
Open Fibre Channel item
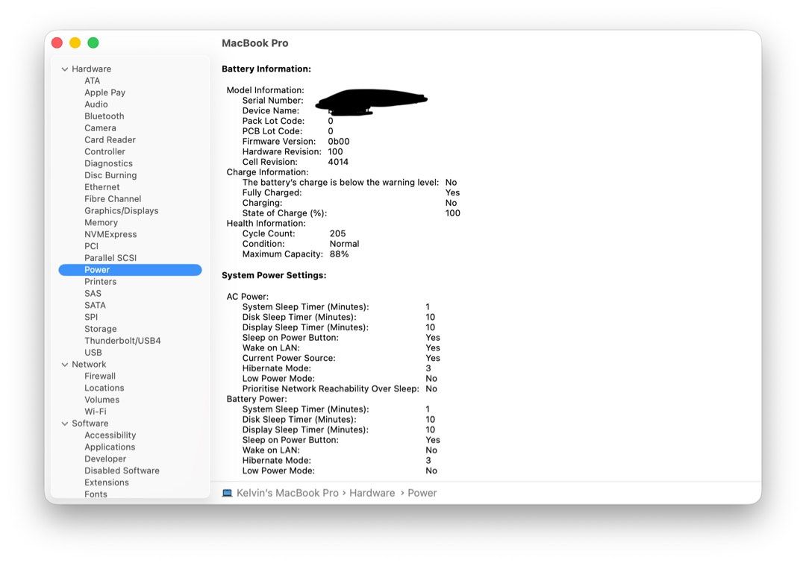(113, 199)
